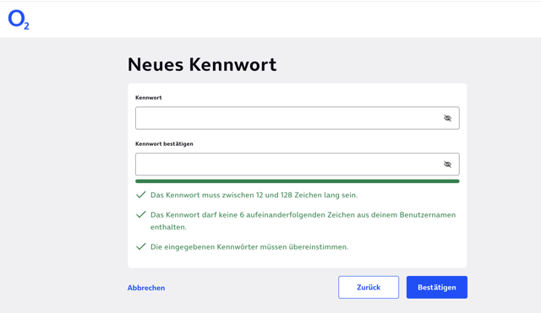541x313 pixels.
Task: Click the O2 logo
Action: 19,19
